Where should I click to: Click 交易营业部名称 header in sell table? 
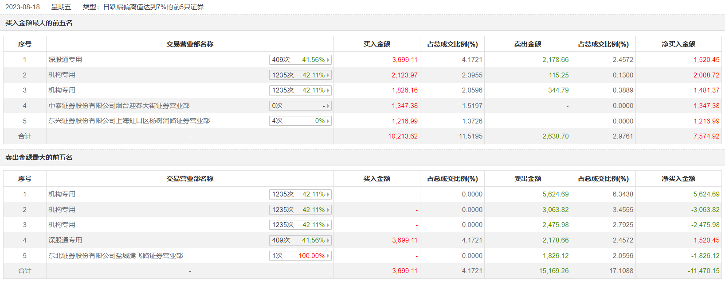190,179
